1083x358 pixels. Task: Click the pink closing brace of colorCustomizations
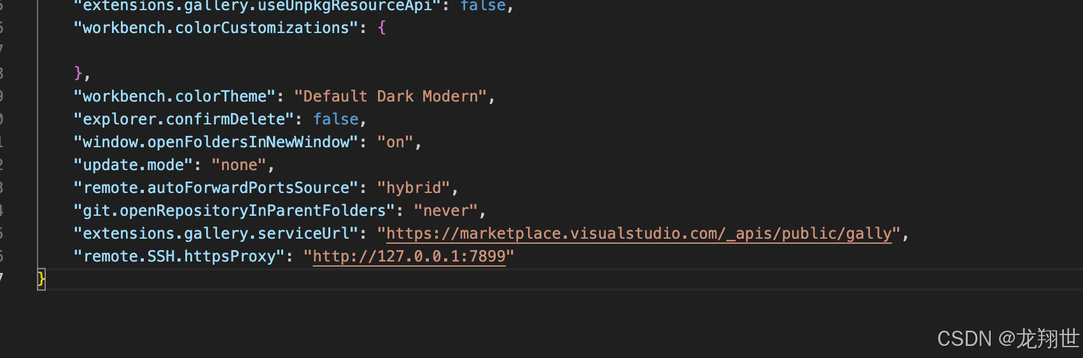point(78,74)
